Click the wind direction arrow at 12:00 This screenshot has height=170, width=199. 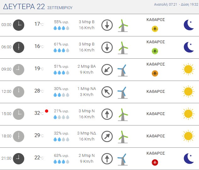[107, 92]
